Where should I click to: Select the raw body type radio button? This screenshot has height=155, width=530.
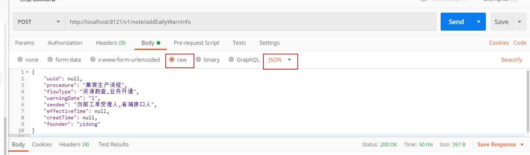pyautogui.click(x=172, y=60)
